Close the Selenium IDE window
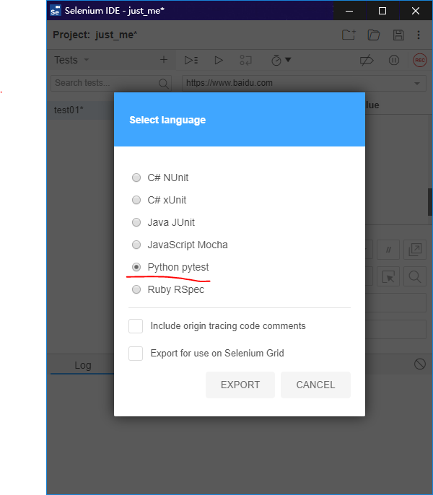This screenshot has height=495, width=433. (416, 11)
